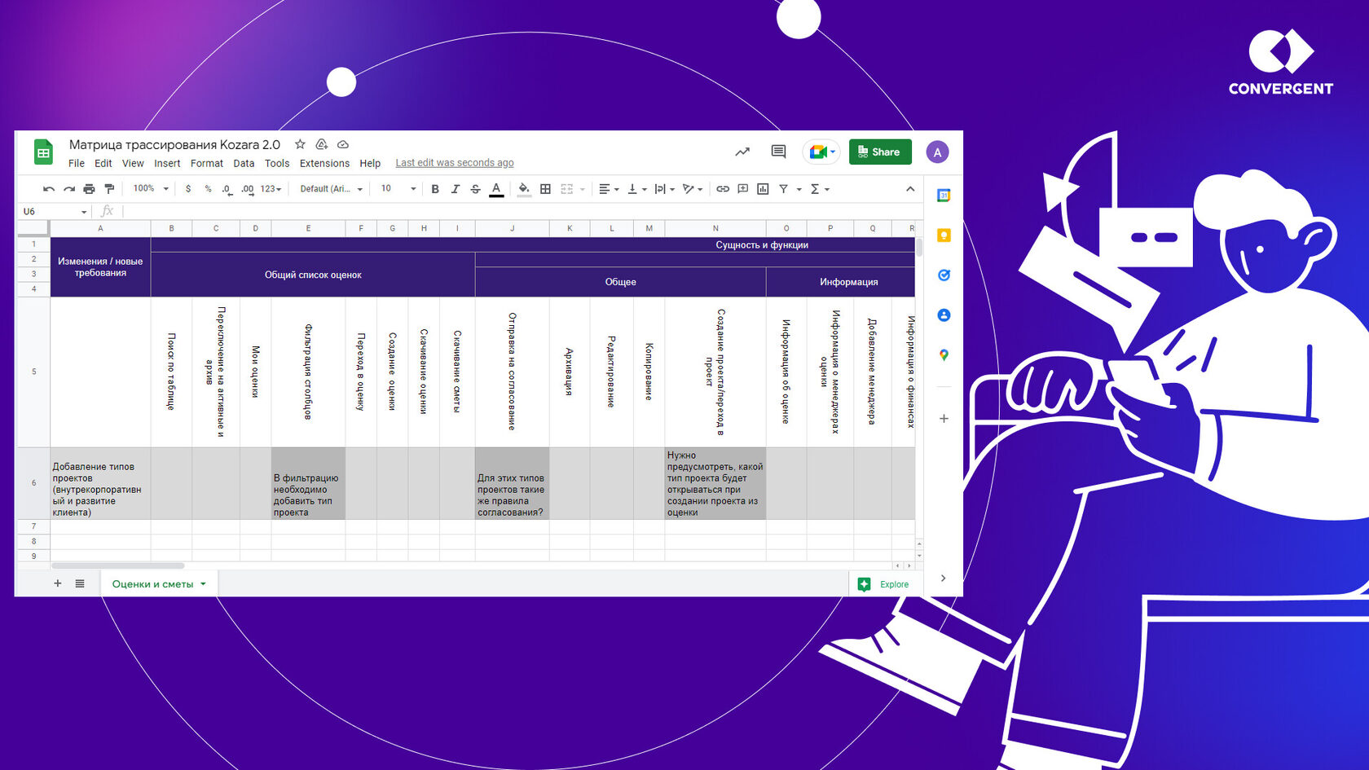Toggle bold formatting
1369x770 pixels.
coord(435,189)
